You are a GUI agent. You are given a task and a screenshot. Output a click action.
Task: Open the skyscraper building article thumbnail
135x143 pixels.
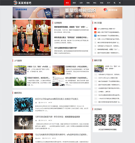click(x=58, y=70)
